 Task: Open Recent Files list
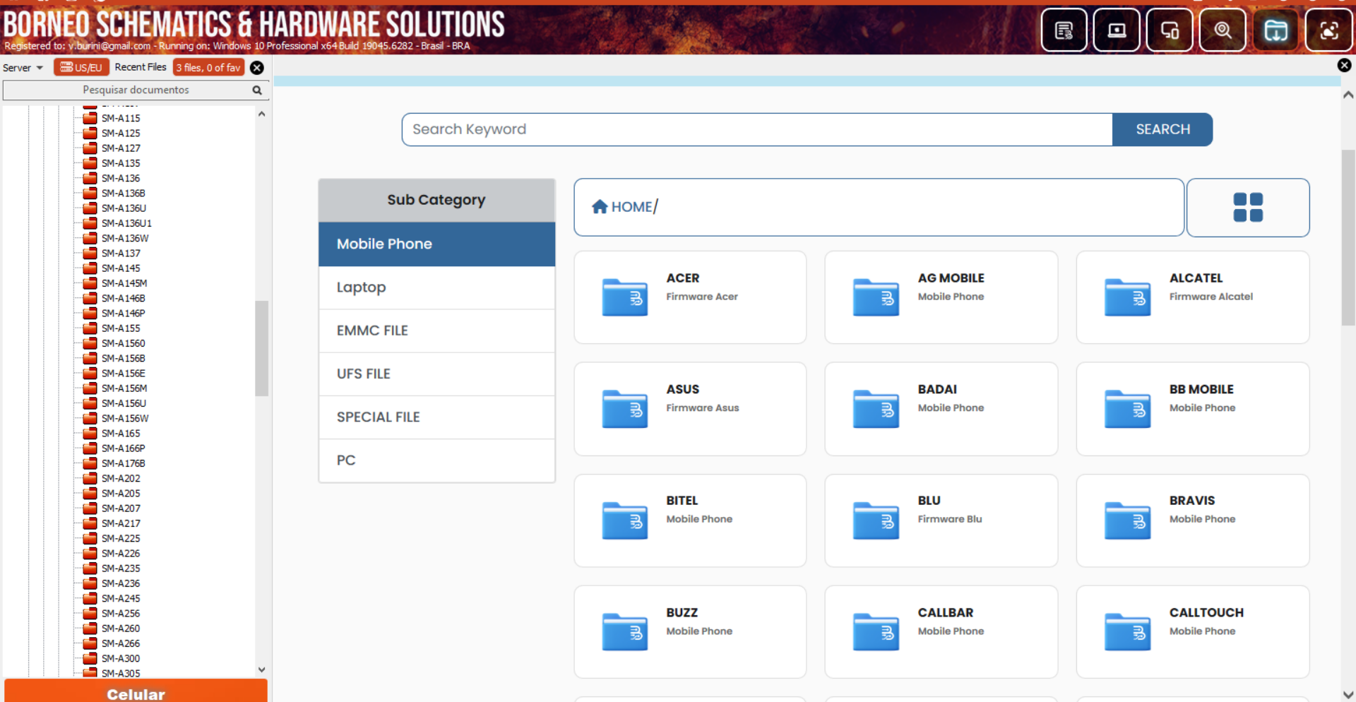click(141, 67)
